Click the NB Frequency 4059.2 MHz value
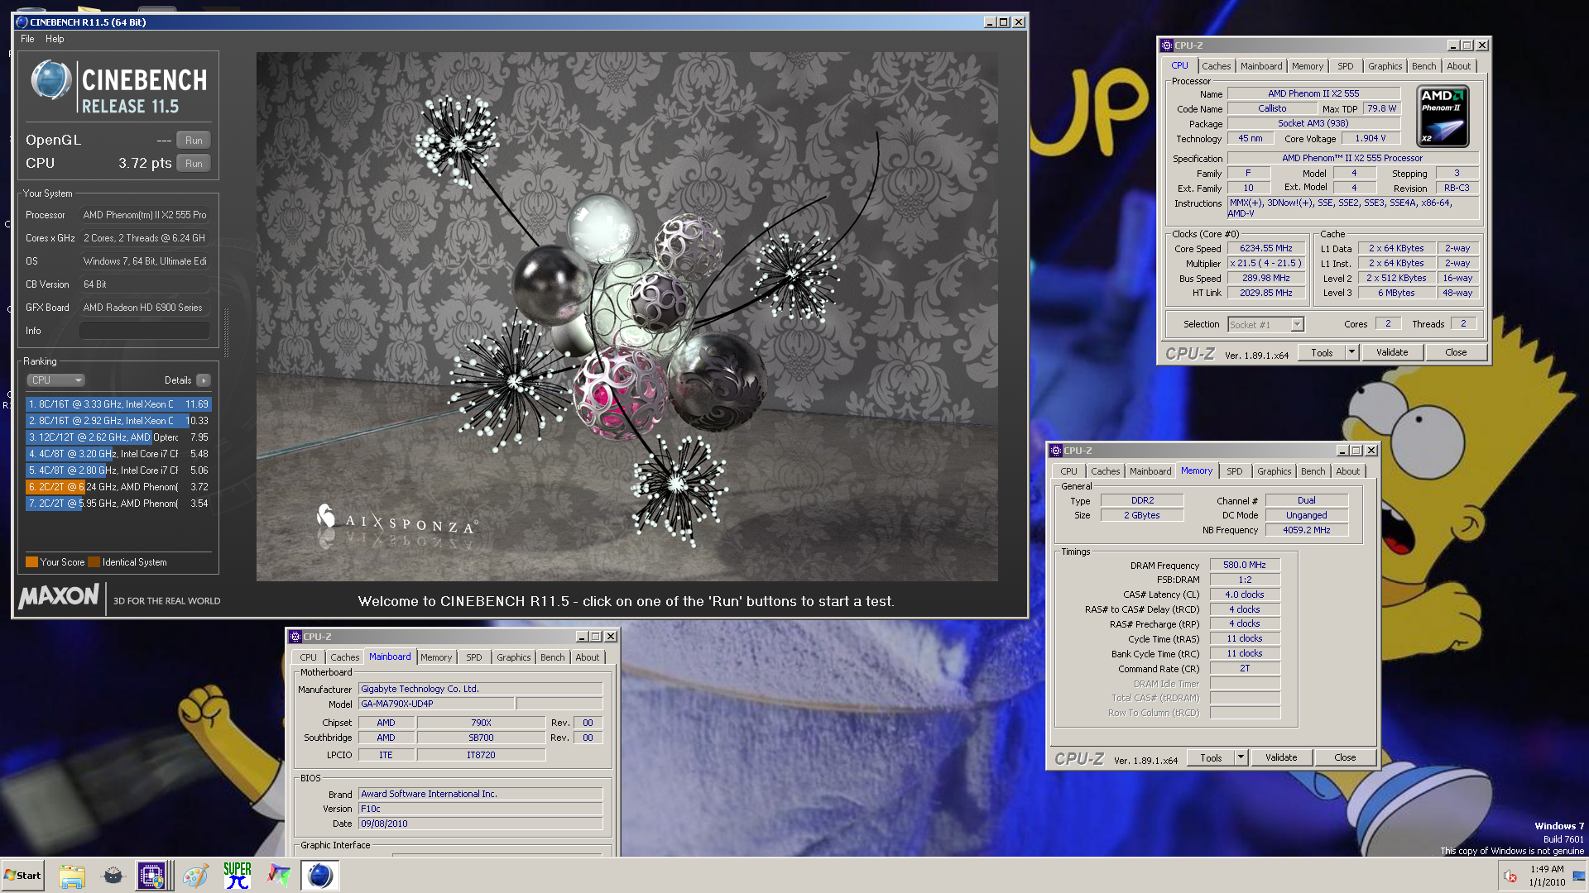 [1307, 531]
